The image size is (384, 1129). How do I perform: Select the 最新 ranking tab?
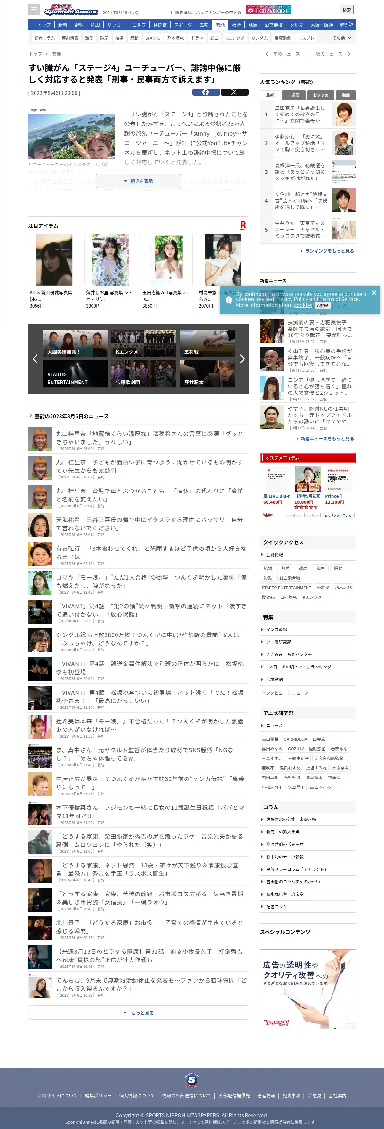click(x=270, y=95)
